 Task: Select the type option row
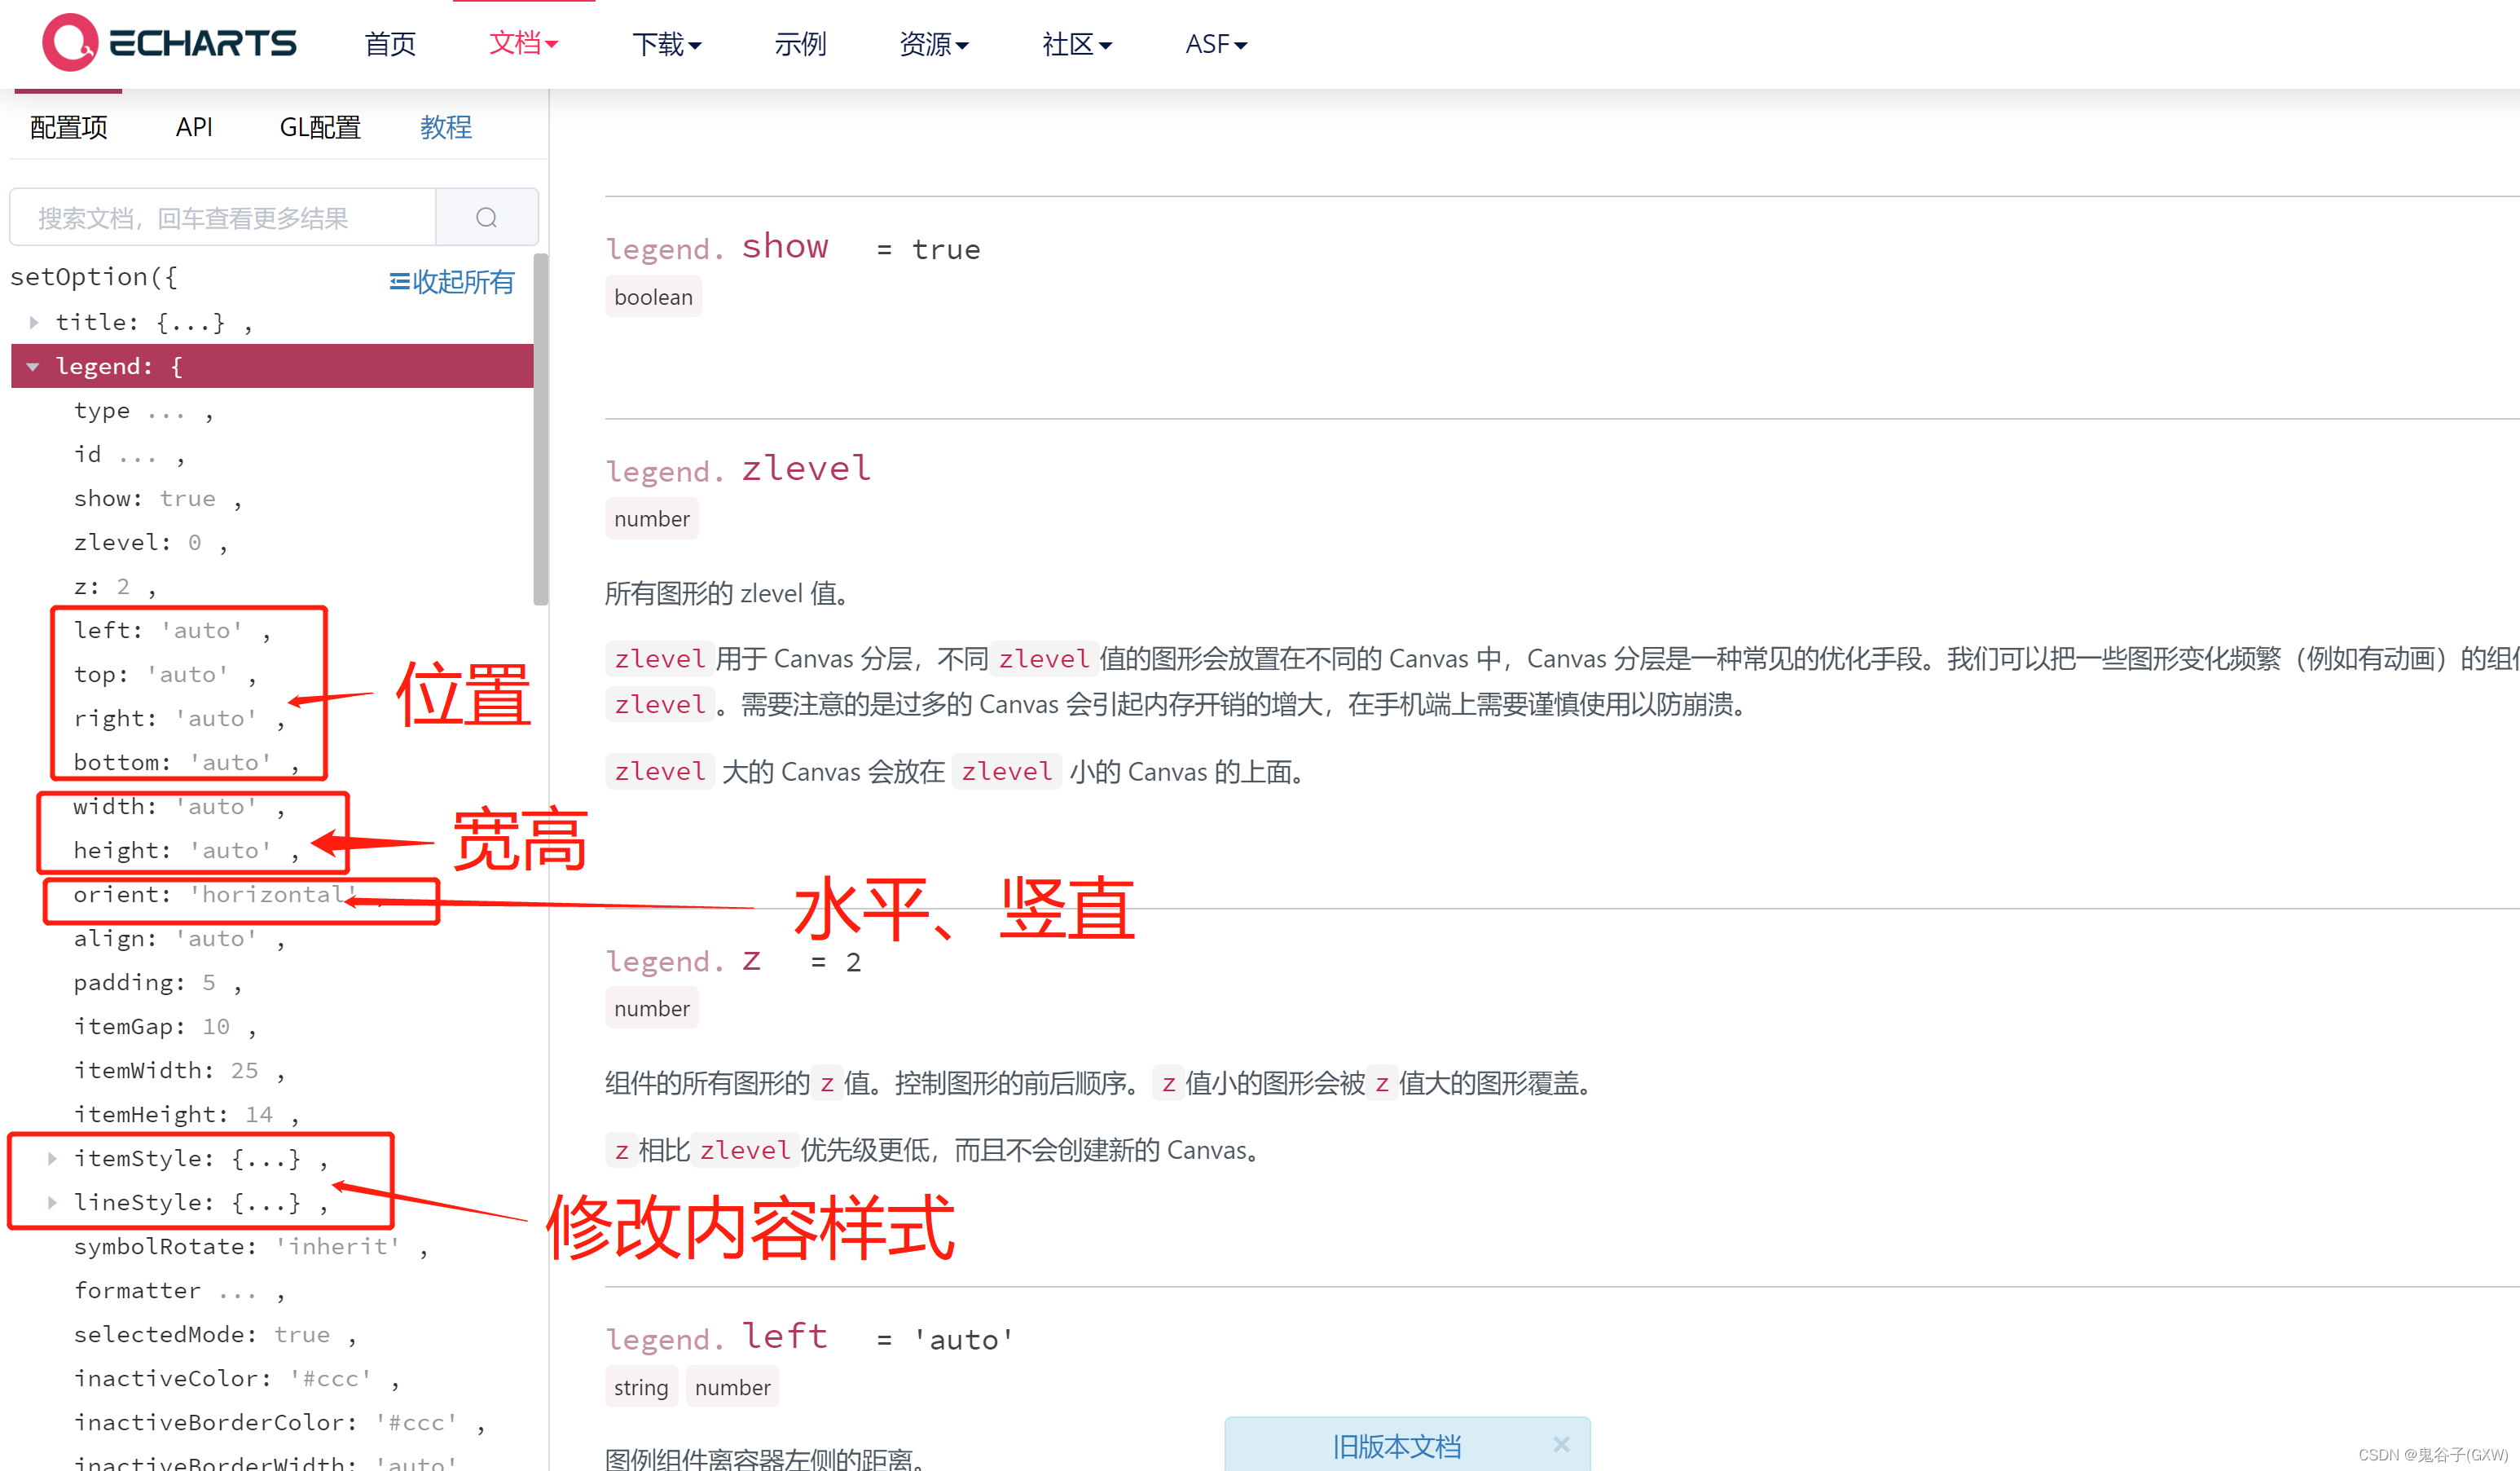point(144,411)
